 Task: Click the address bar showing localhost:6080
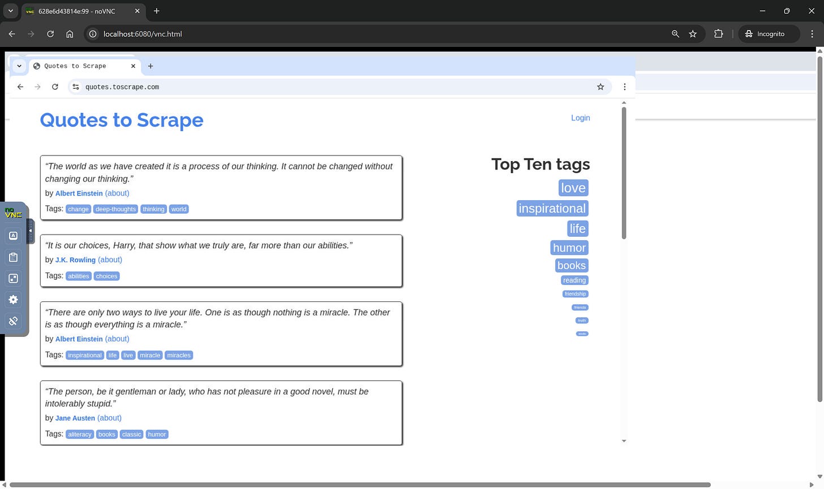point(142,34)
